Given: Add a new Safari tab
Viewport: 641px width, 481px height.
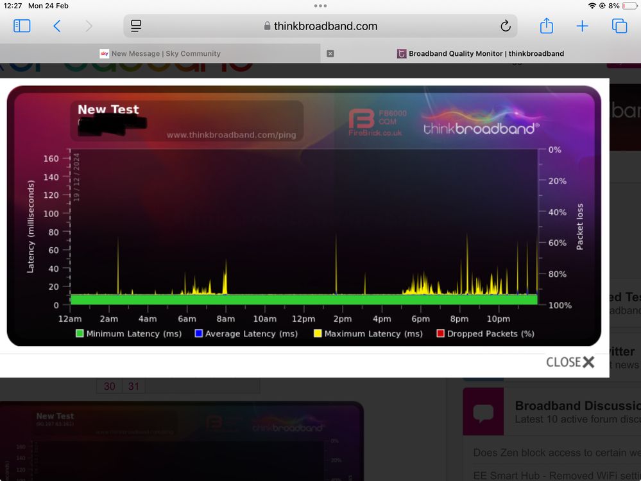Looking at the screenshot, I should coord(582,26).
